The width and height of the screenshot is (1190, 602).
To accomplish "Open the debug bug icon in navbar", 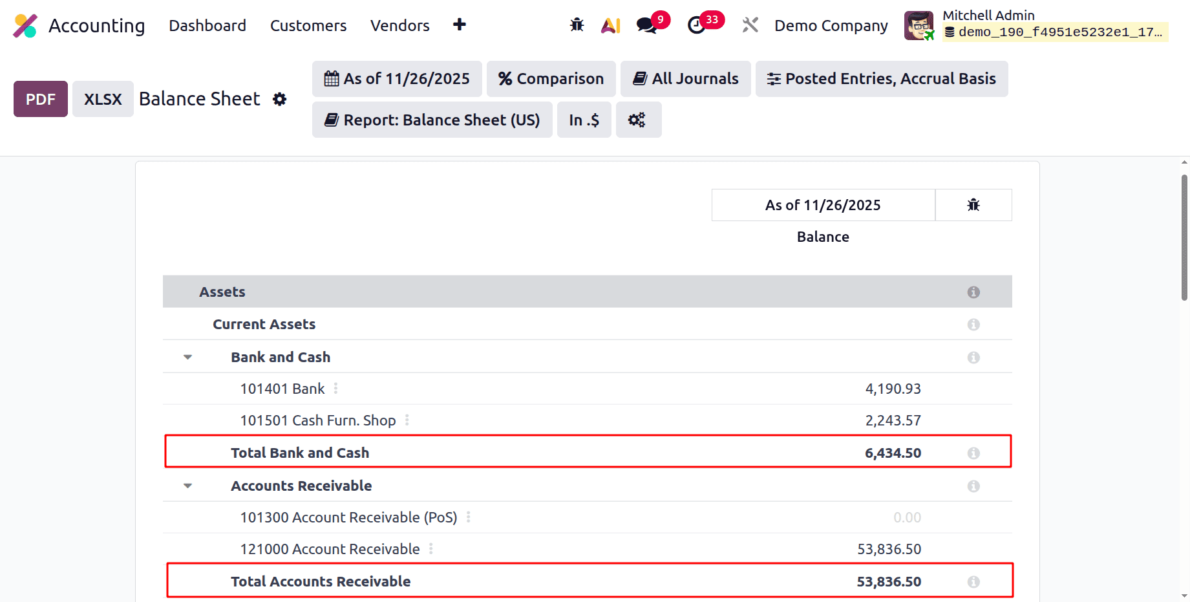I will click(x=577, y=25).
